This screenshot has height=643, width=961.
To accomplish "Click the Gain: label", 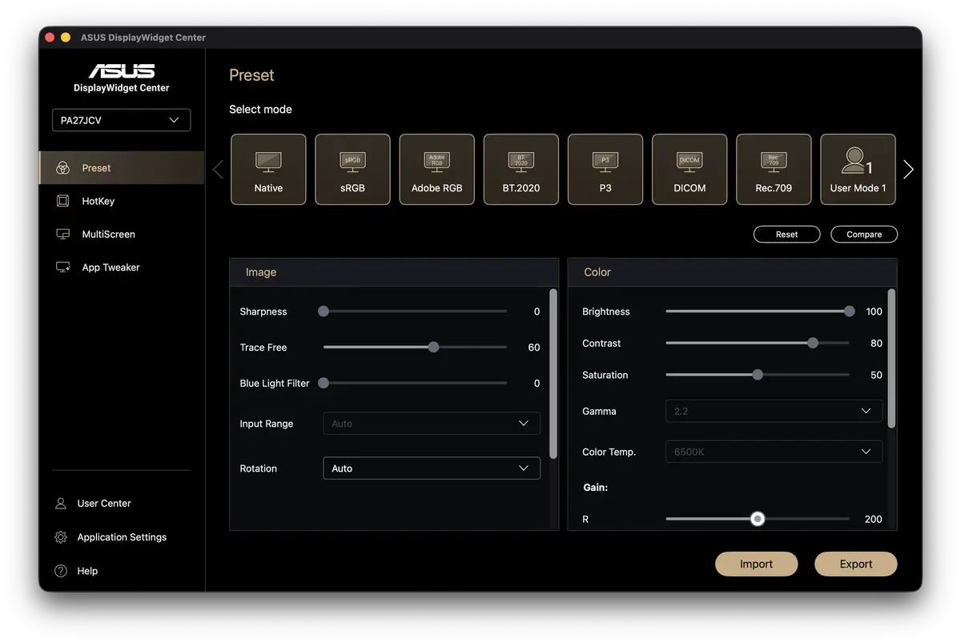I will tap(595, 487).
